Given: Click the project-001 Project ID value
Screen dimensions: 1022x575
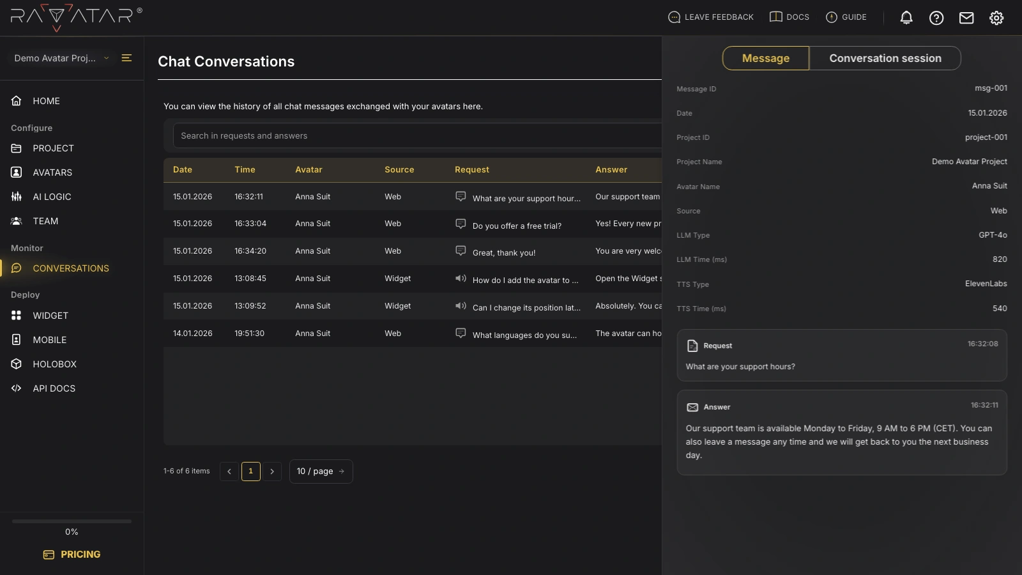Looking at the screenshot, I should coord(986,137).
